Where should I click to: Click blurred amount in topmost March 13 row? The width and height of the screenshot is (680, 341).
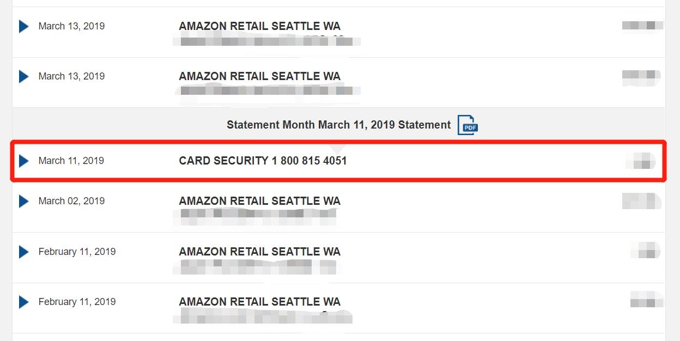(x=642, y=25)
